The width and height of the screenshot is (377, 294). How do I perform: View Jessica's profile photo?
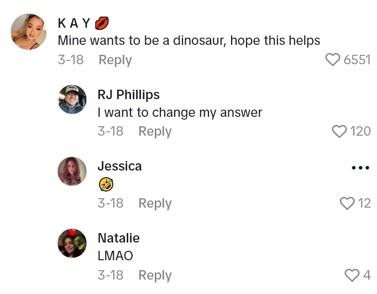click(72, 171)
